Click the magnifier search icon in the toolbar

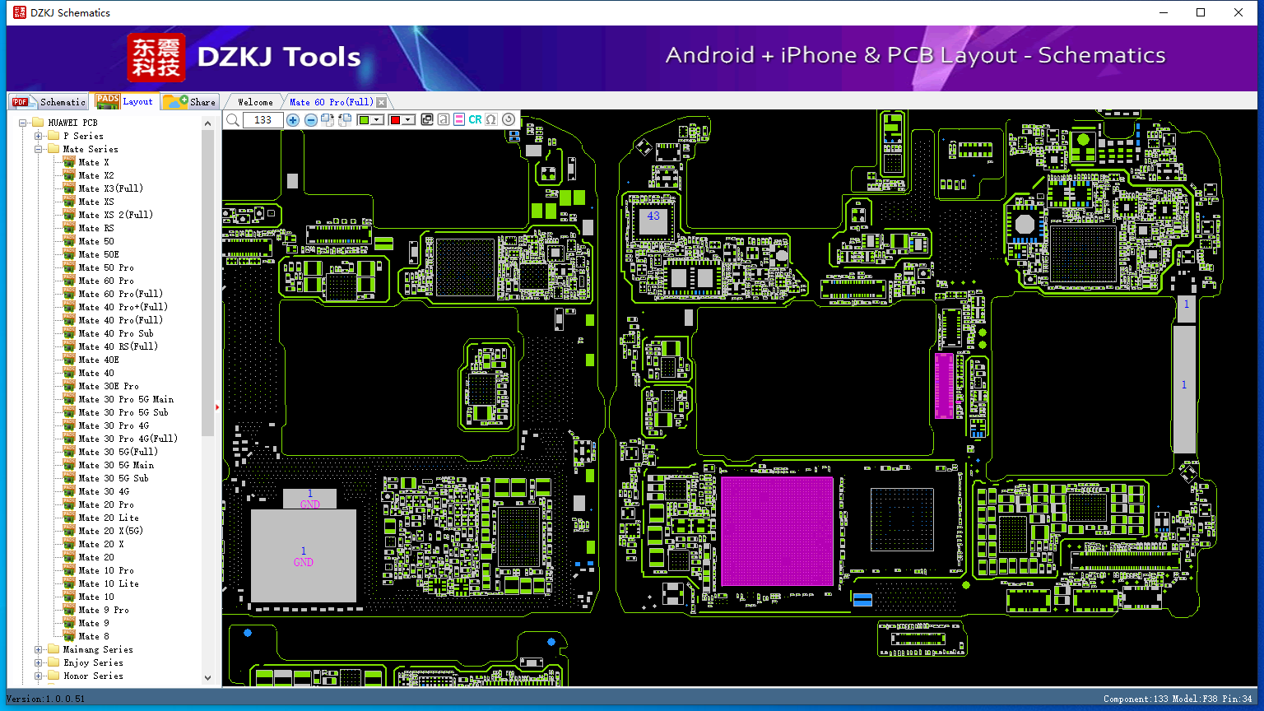pyautogui.click(x=233, y=120)
